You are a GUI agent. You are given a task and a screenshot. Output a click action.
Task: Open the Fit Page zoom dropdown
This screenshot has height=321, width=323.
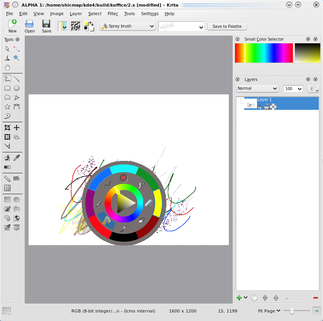click(269, 311)
